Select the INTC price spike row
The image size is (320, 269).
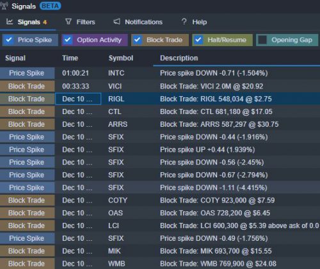coord(160,73)
